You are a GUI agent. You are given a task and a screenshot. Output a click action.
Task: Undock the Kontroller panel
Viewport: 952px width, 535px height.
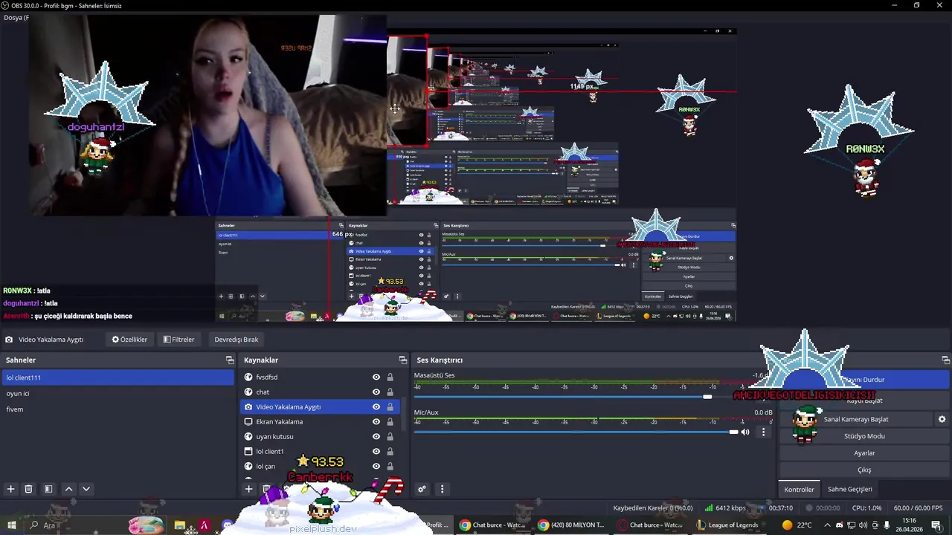pyautogui.click(x=946, y=360)
